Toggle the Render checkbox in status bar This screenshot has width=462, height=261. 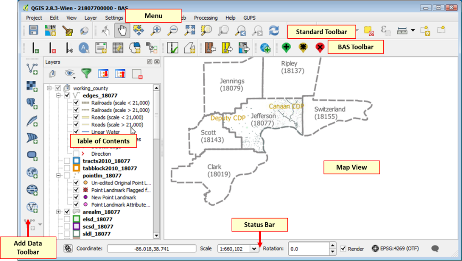(343, 249)
